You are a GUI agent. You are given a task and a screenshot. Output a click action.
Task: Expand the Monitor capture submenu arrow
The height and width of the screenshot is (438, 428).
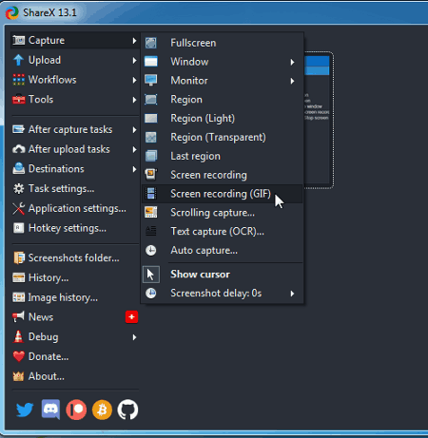coord(292,81)
